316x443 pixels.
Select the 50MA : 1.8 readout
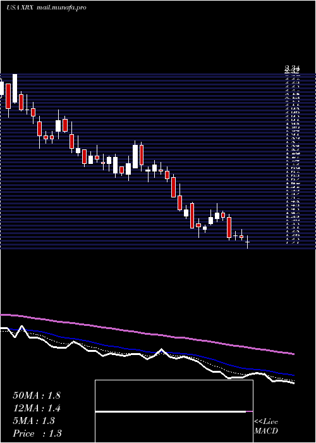point(37,396)
